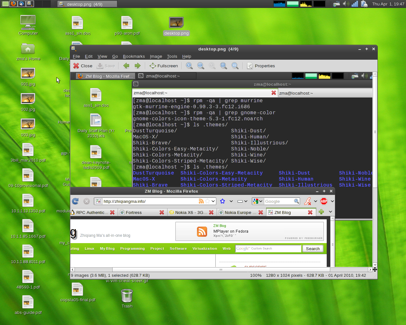Launch Firefox from the top panel

pyautogui.click(x=13, y=4)
